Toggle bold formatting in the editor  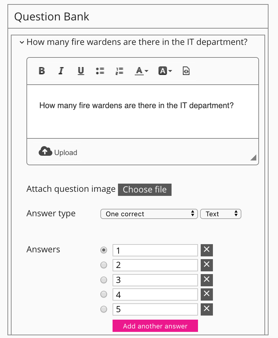(x=42, y=71)
